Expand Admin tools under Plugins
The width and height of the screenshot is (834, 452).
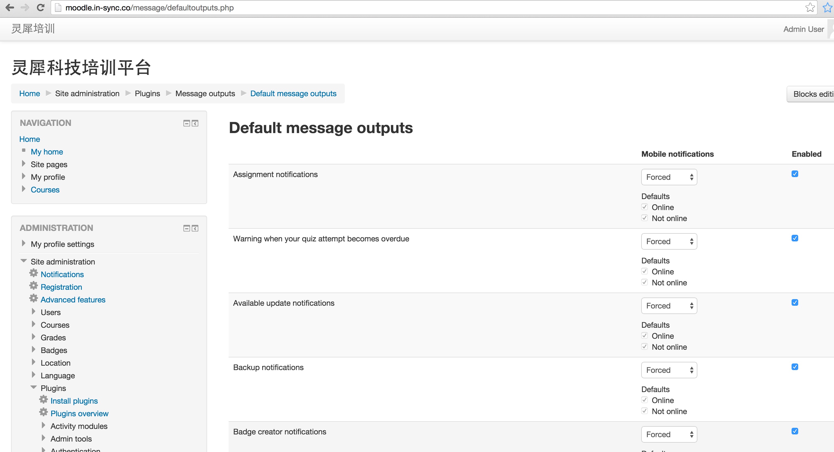coord(44,438)
